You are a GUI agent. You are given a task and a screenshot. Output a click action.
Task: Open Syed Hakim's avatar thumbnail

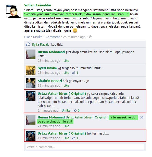(x=31, y=70)
